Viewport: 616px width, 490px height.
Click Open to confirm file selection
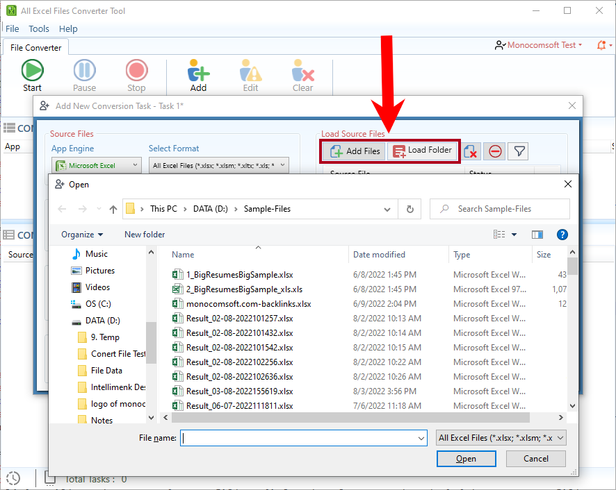(x=466, y=459)
